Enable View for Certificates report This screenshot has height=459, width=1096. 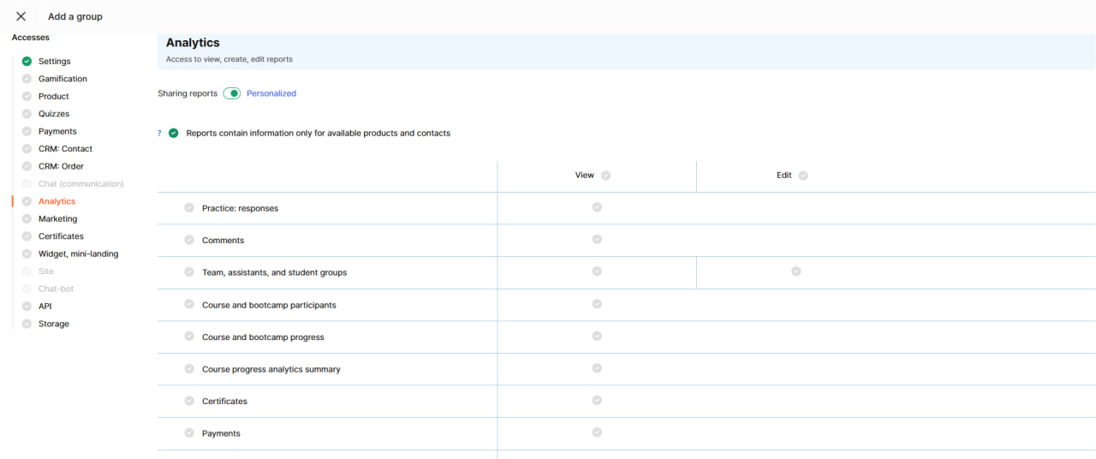597,400
